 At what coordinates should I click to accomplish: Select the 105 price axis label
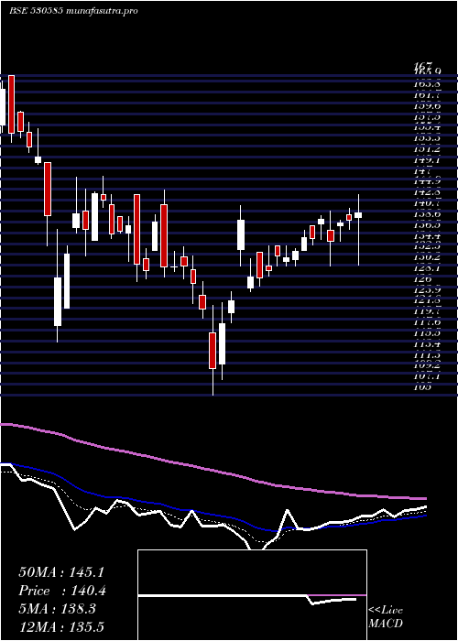pos(422,386)
